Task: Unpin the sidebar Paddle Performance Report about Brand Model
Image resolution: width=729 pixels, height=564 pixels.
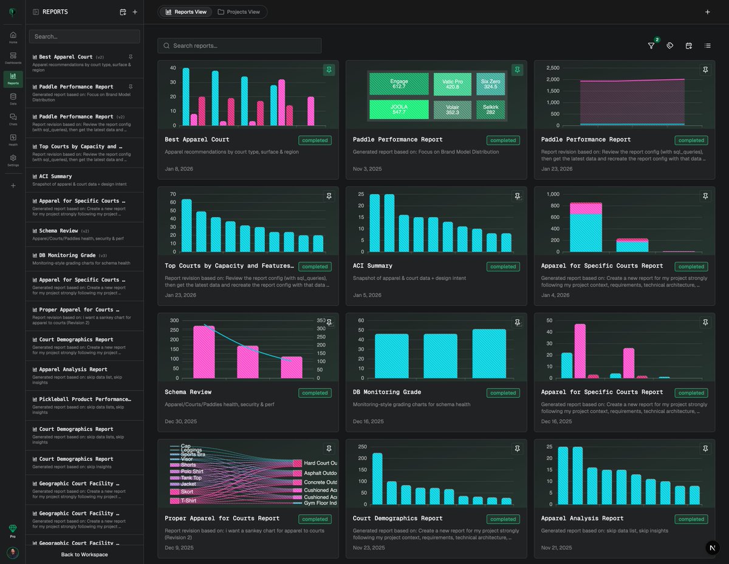Action: 131,87
